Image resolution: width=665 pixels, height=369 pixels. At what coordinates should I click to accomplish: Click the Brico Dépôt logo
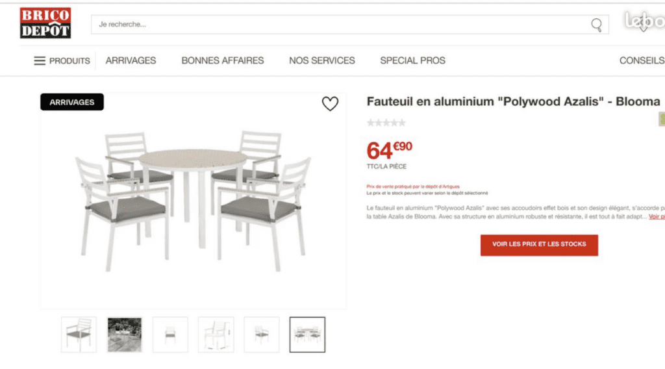pos(45,23)
